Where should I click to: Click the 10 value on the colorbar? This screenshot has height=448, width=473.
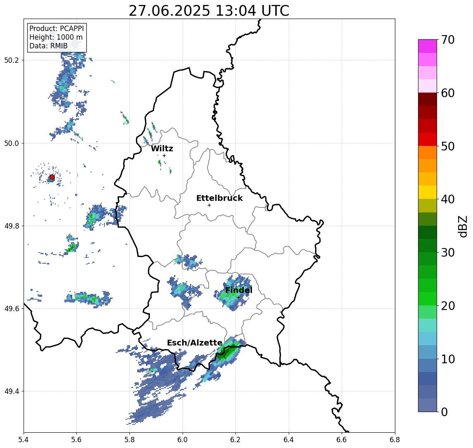pyautogui.click(x=448, y=359)
